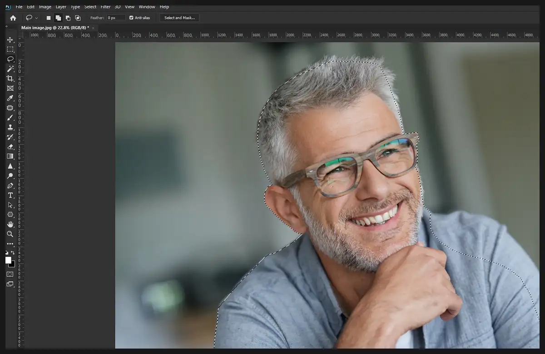Screen dimensions: 545x354
Task: Select the Rectangular Marquee tool
Action: pos(10,49)
